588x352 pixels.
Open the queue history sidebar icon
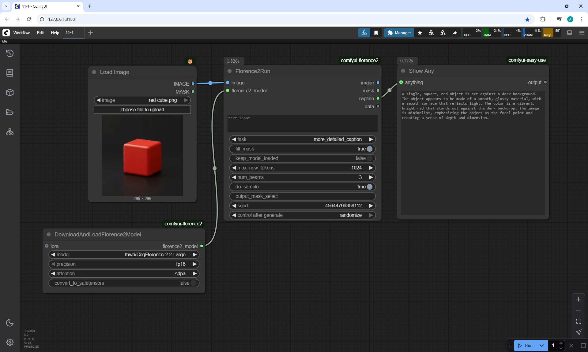coord(10,54)
